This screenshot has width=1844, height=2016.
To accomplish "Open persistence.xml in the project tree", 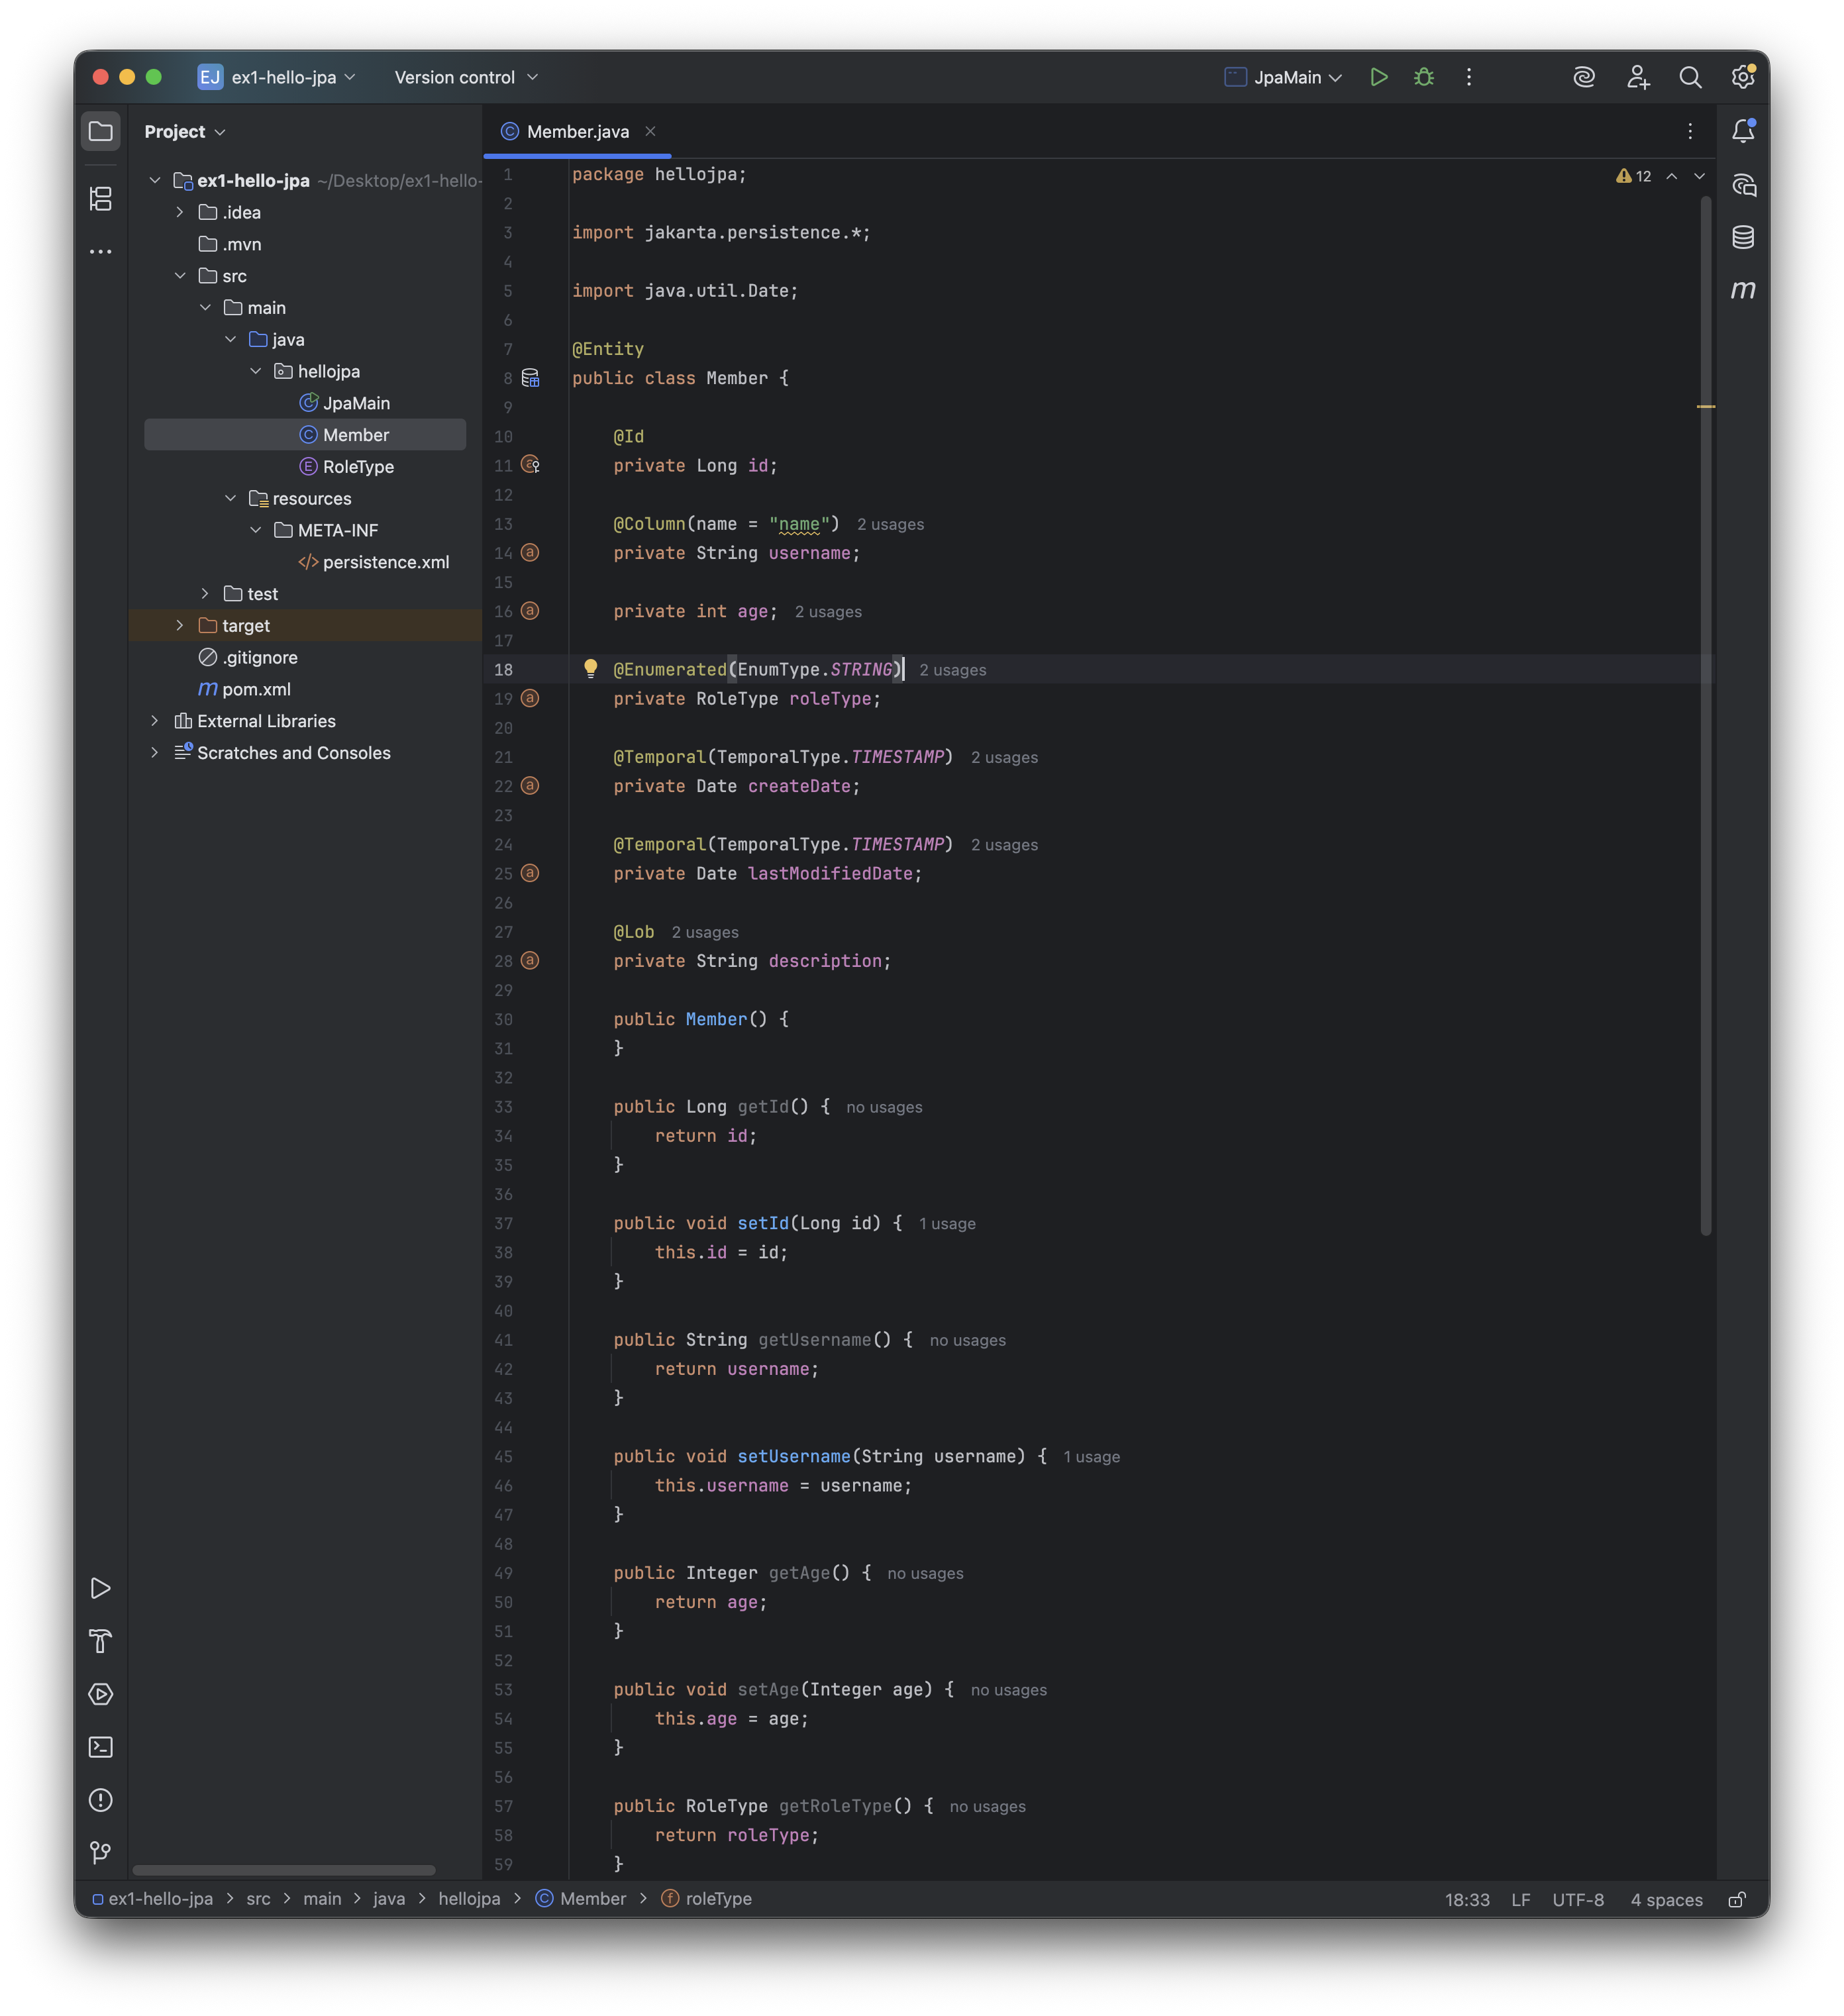I will pos(385,562).
